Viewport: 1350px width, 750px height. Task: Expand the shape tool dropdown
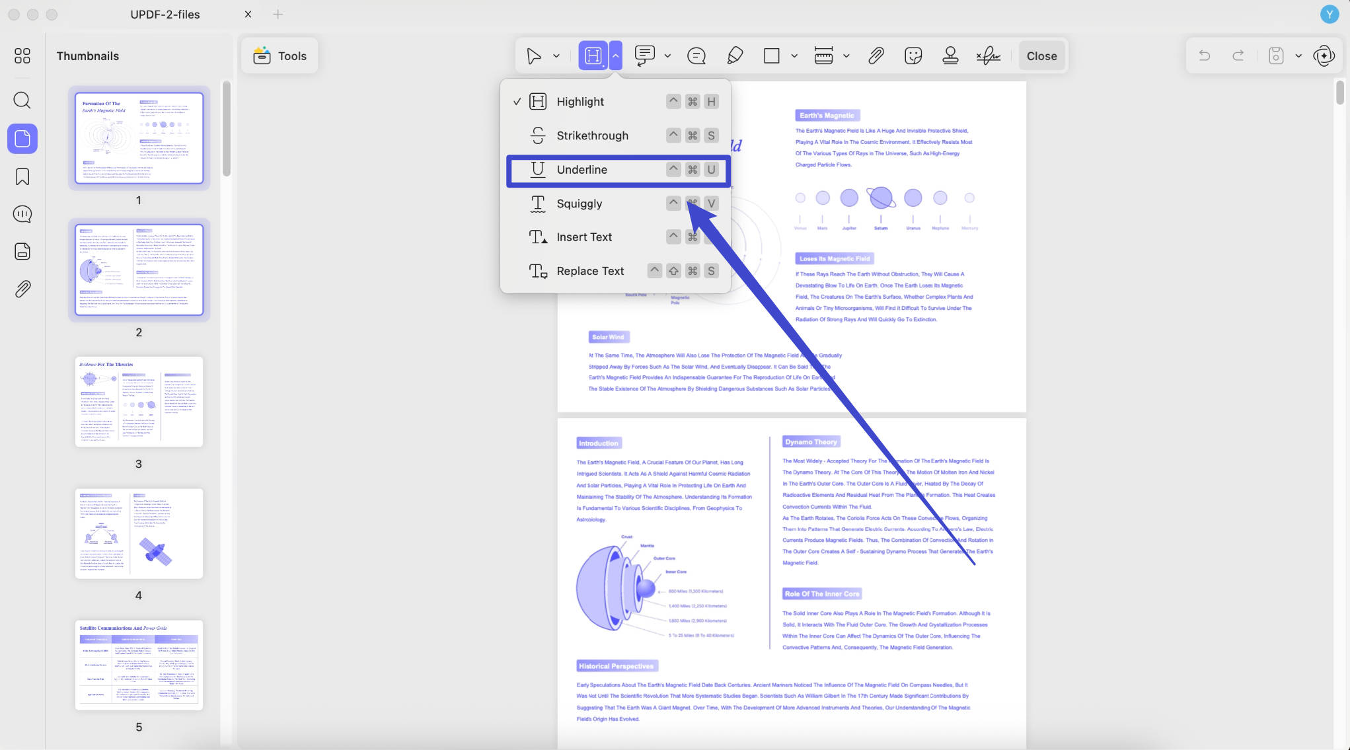tap(794, 56)
